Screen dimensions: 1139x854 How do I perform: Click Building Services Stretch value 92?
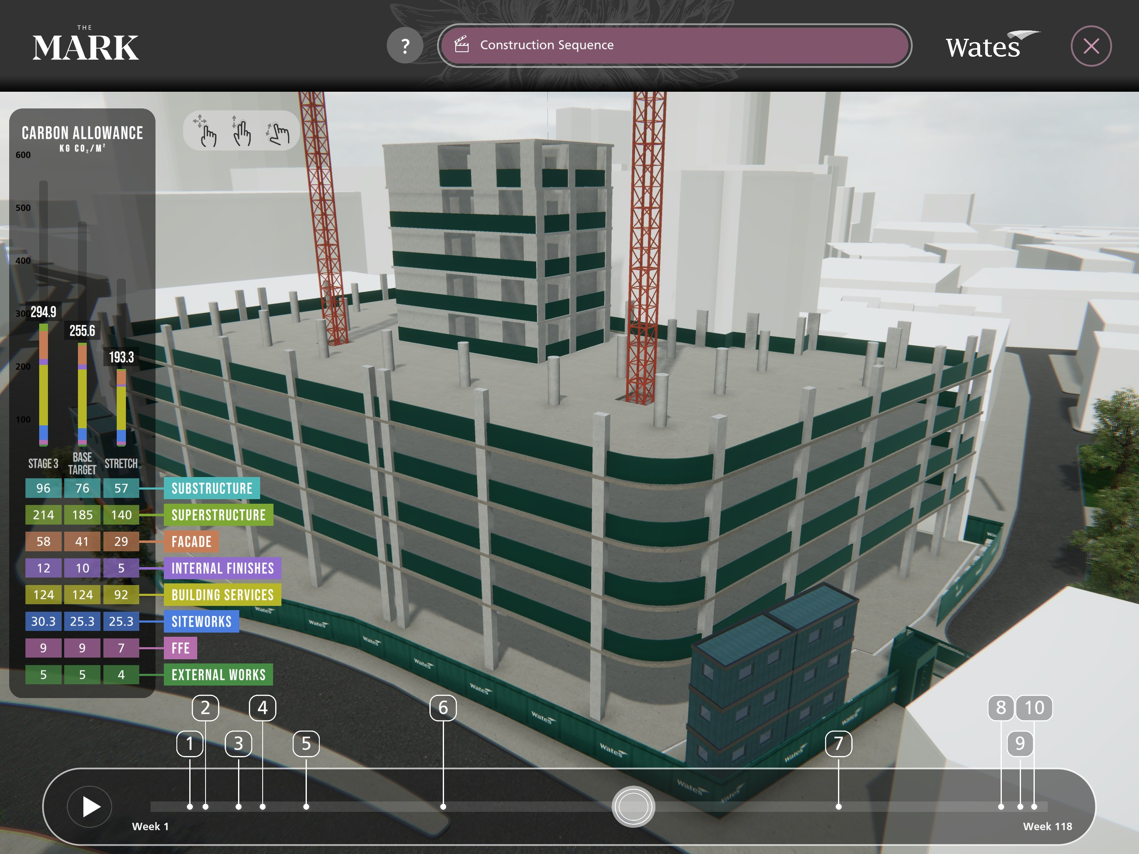pyautogui.click(x=121, y=594)
